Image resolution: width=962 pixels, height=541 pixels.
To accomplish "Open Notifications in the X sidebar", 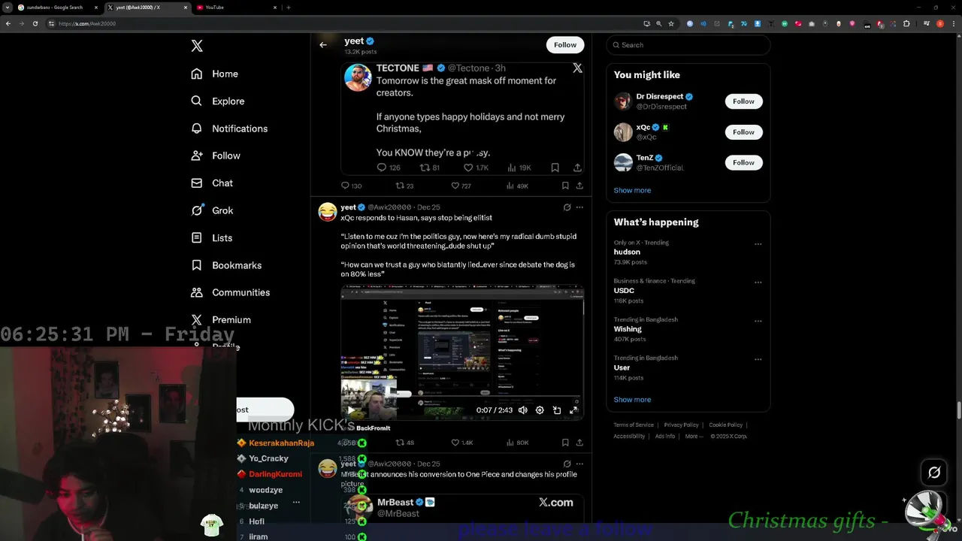I will (229, 128).
